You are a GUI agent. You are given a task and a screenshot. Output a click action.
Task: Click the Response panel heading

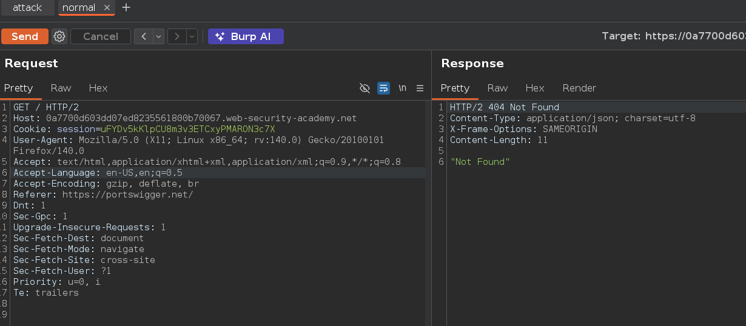[472, 64]
